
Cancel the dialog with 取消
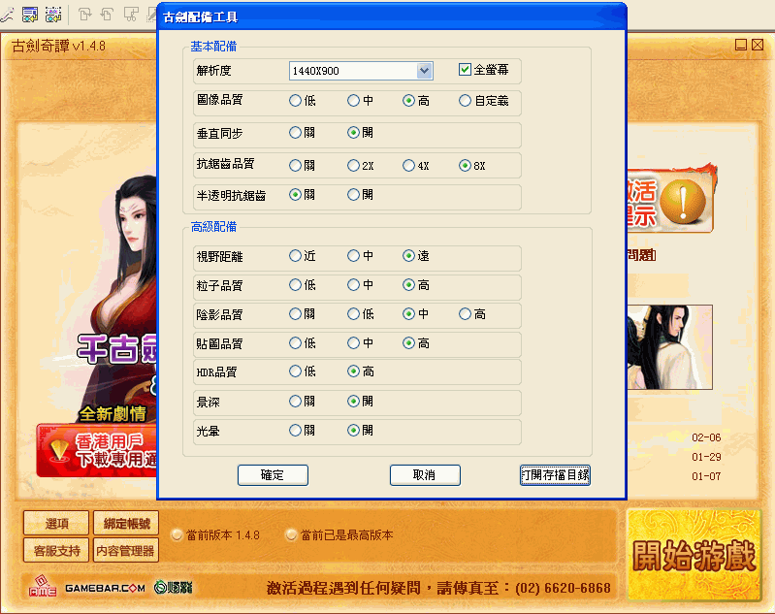click(x=425, y=475)
